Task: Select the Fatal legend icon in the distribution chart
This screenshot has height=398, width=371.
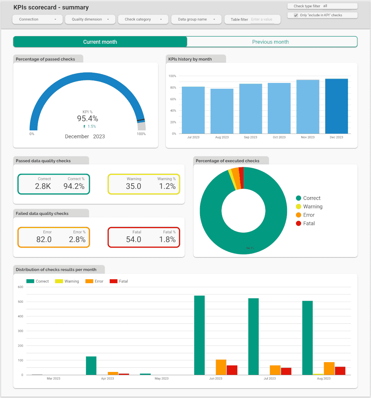Action: pos(113,281)
